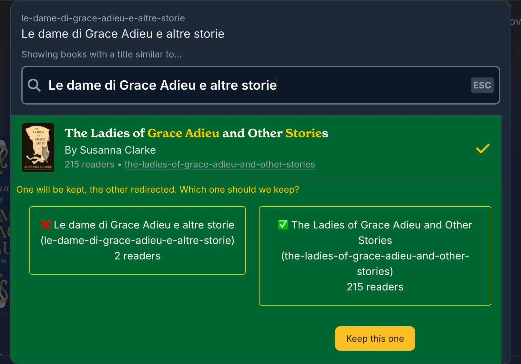Click the green check icon in English card

click(x=283, y=225)
